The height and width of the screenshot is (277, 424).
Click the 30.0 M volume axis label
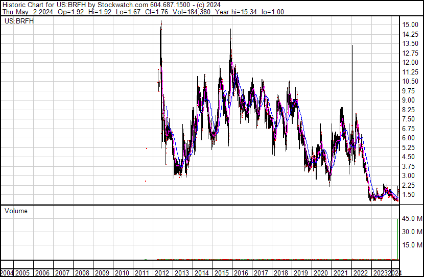(412, 232)
